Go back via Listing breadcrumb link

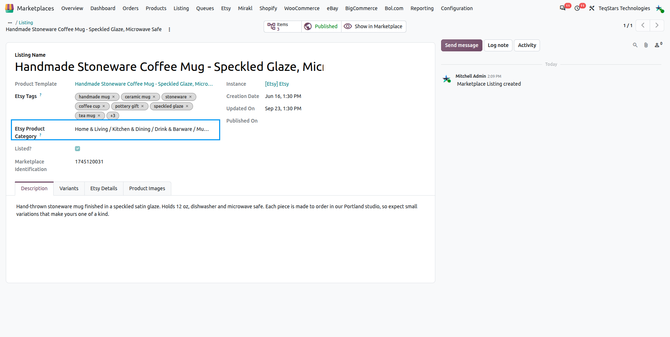pos(26,22)
